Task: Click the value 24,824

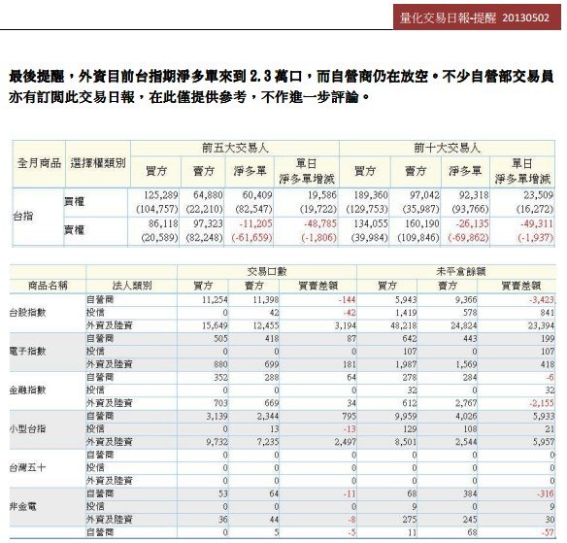Action: pos(464,325)
